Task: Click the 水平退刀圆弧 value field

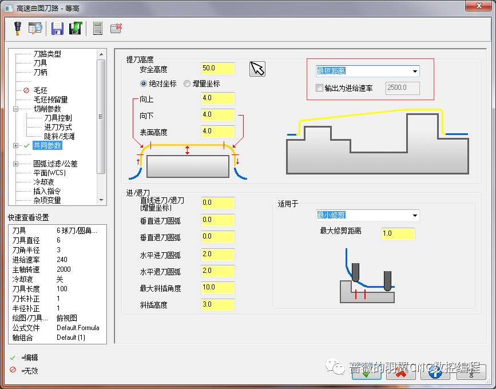Action: pyautogui.click(x=217, y=271)
